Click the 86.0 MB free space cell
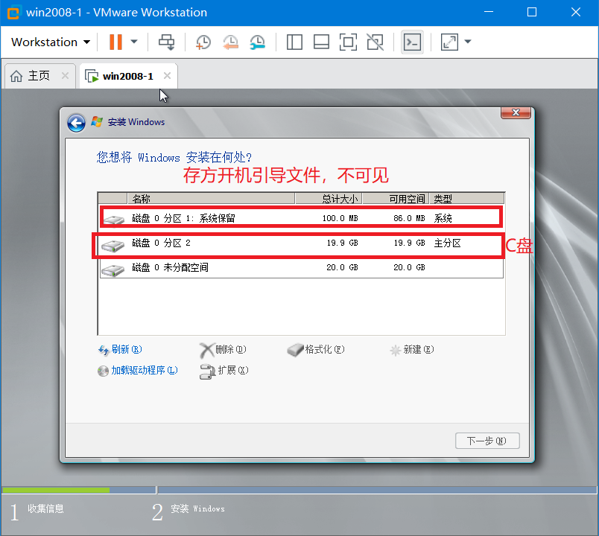 coord(409,218)
